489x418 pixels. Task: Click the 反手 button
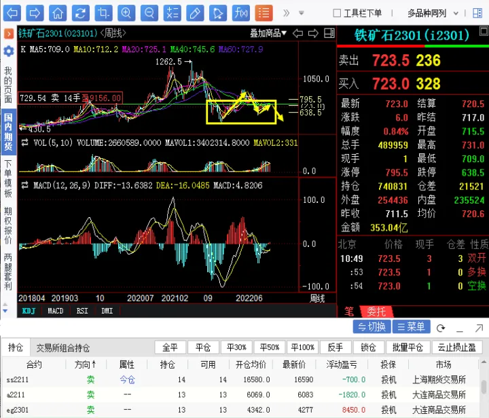pyautogui.click(x=336, y=347)
